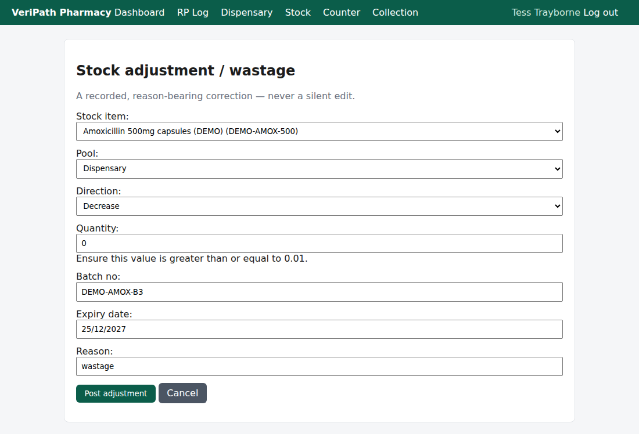The image size is (639, 434).
Task: Click the quantity validation error message
Action: point(192,259)
